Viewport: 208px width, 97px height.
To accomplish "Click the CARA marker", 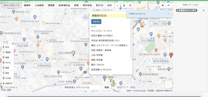I will [75, 81].
